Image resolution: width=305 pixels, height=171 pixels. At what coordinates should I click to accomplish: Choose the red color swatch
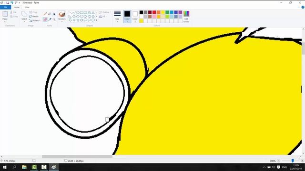tap(154, 12)
